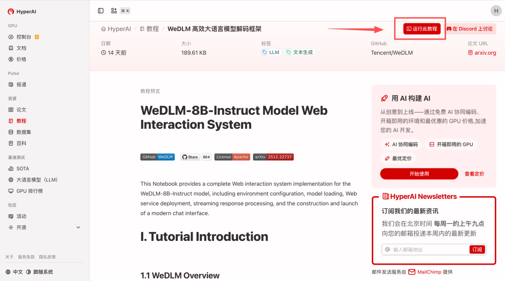Click the arXiv 2512.22737 badge
This screenshot has width=505, height=281.
[273, 157]
